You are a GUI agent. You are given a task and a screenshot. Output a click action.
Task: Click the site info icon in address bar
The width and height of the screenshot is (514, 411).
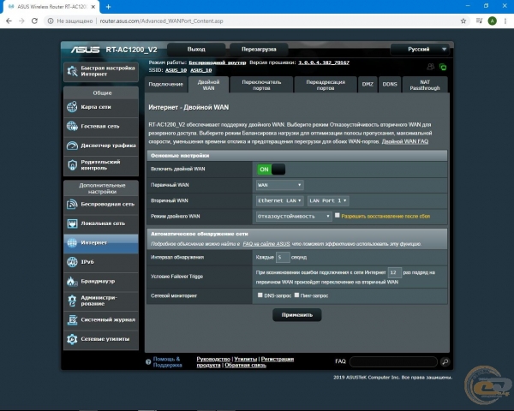coord(51,21)
